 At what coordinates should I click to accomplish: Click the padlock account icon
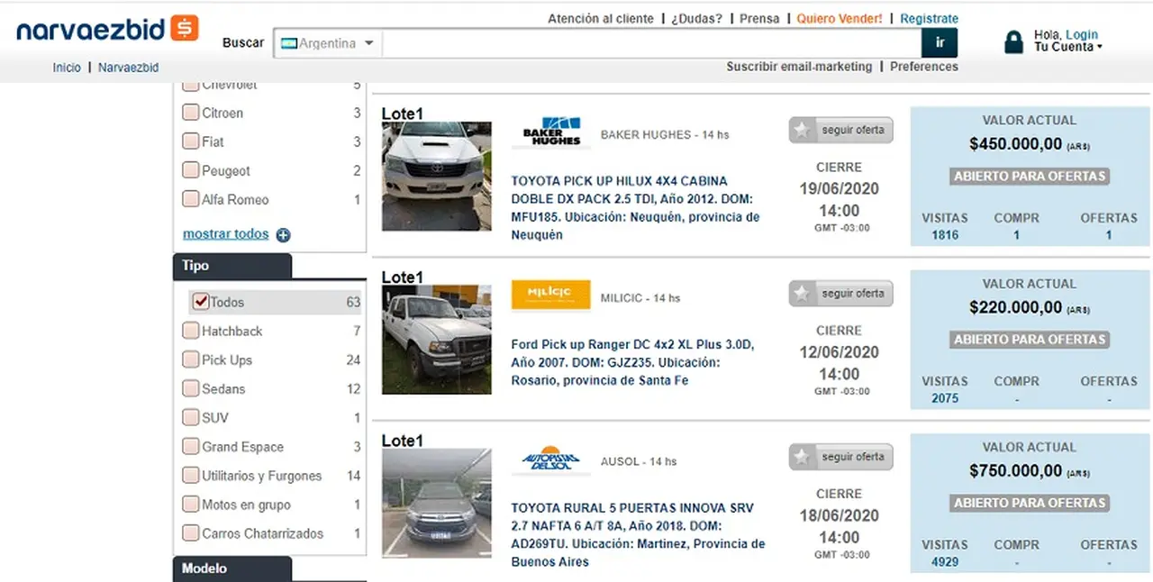coord(1014,42)
